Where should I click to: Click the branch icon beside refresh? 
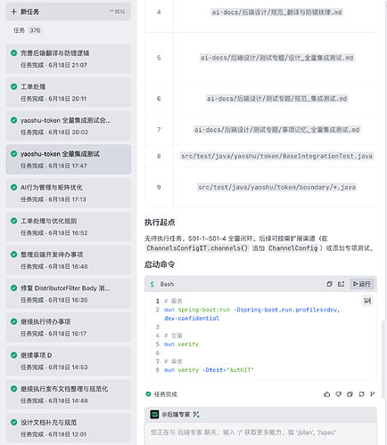coord(372,394)
